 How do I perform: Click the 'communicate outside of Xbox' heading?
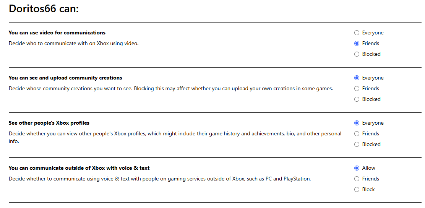coord(79,168)
